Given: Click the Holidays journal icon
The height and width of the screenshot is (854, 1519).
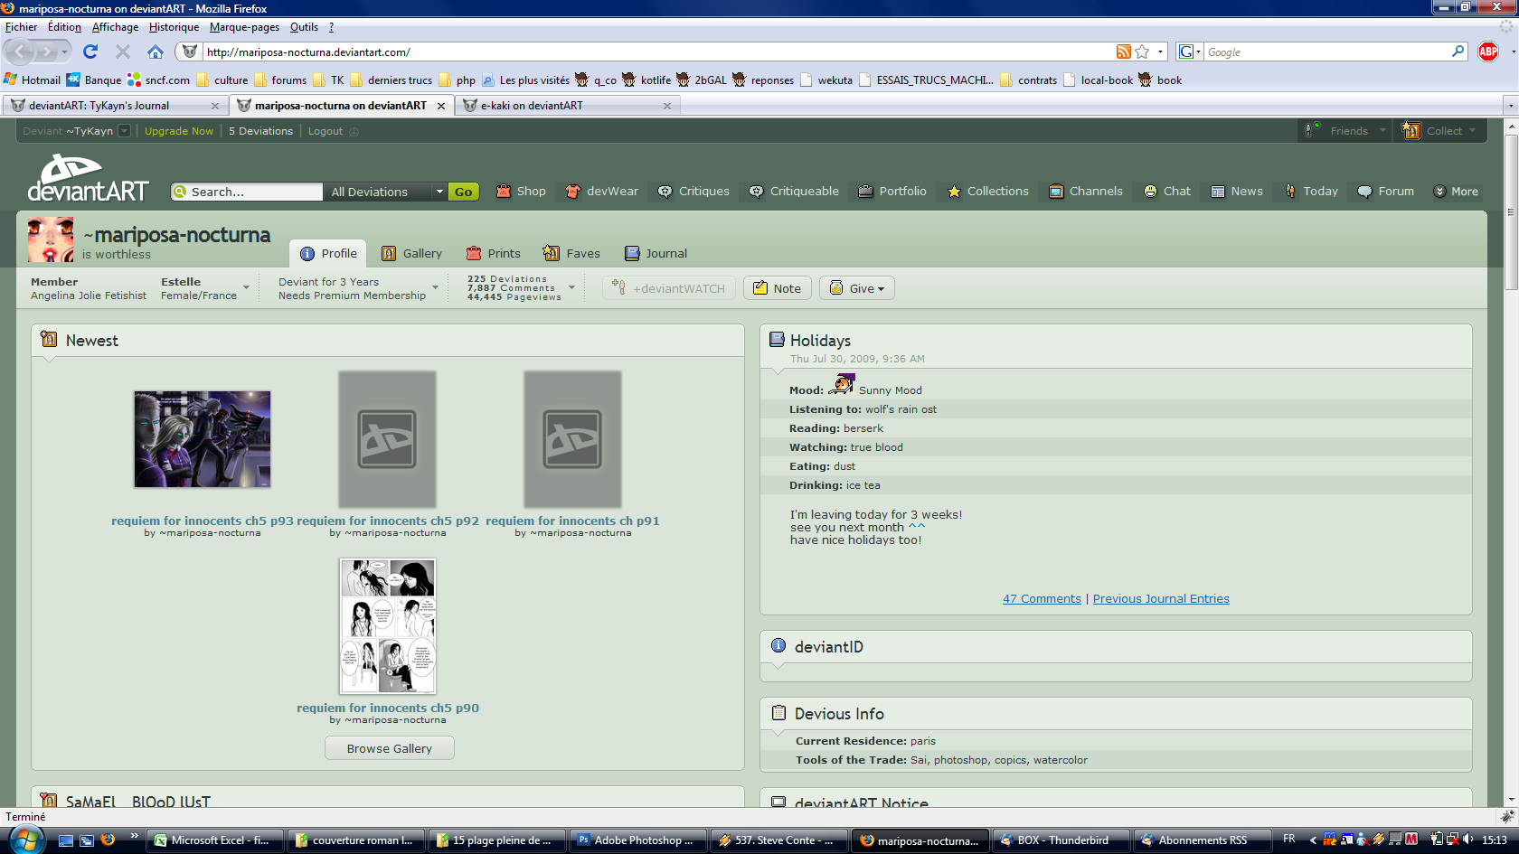Looking at the screenshot, I should [777, 339].
